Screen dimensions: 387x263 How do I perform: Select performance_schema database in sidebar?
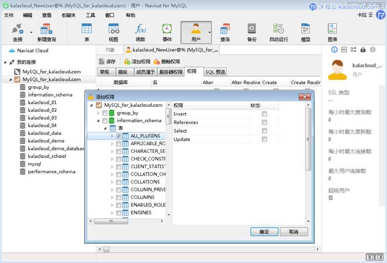point(51,172)
